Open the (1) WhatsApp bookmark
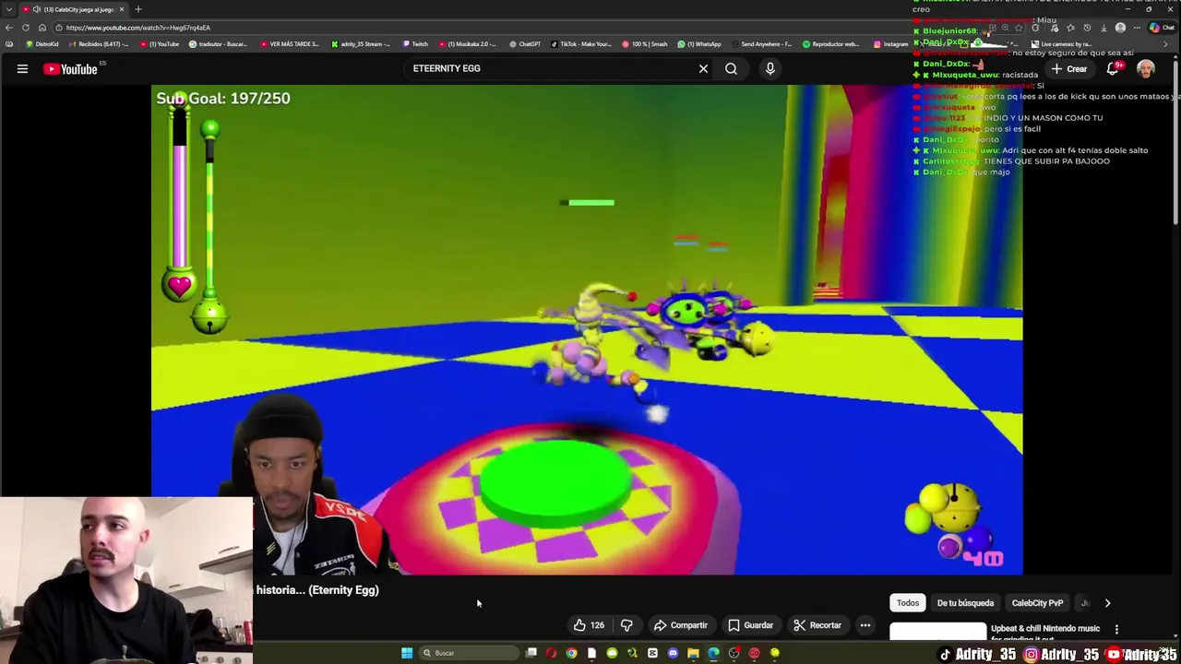The image size is (1181, 664). point(699,44)
